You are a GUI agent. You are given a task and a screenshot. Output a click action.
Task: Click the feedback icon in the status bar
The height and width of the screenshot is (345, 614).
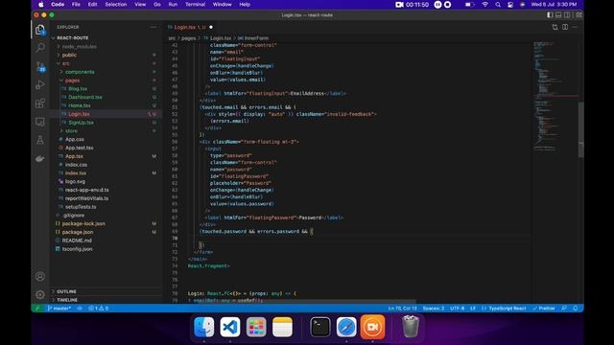click(564, 309)
